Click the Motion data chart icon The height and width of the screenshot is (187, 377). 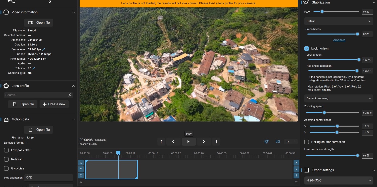pyautogui.click(x=6, y=119)
